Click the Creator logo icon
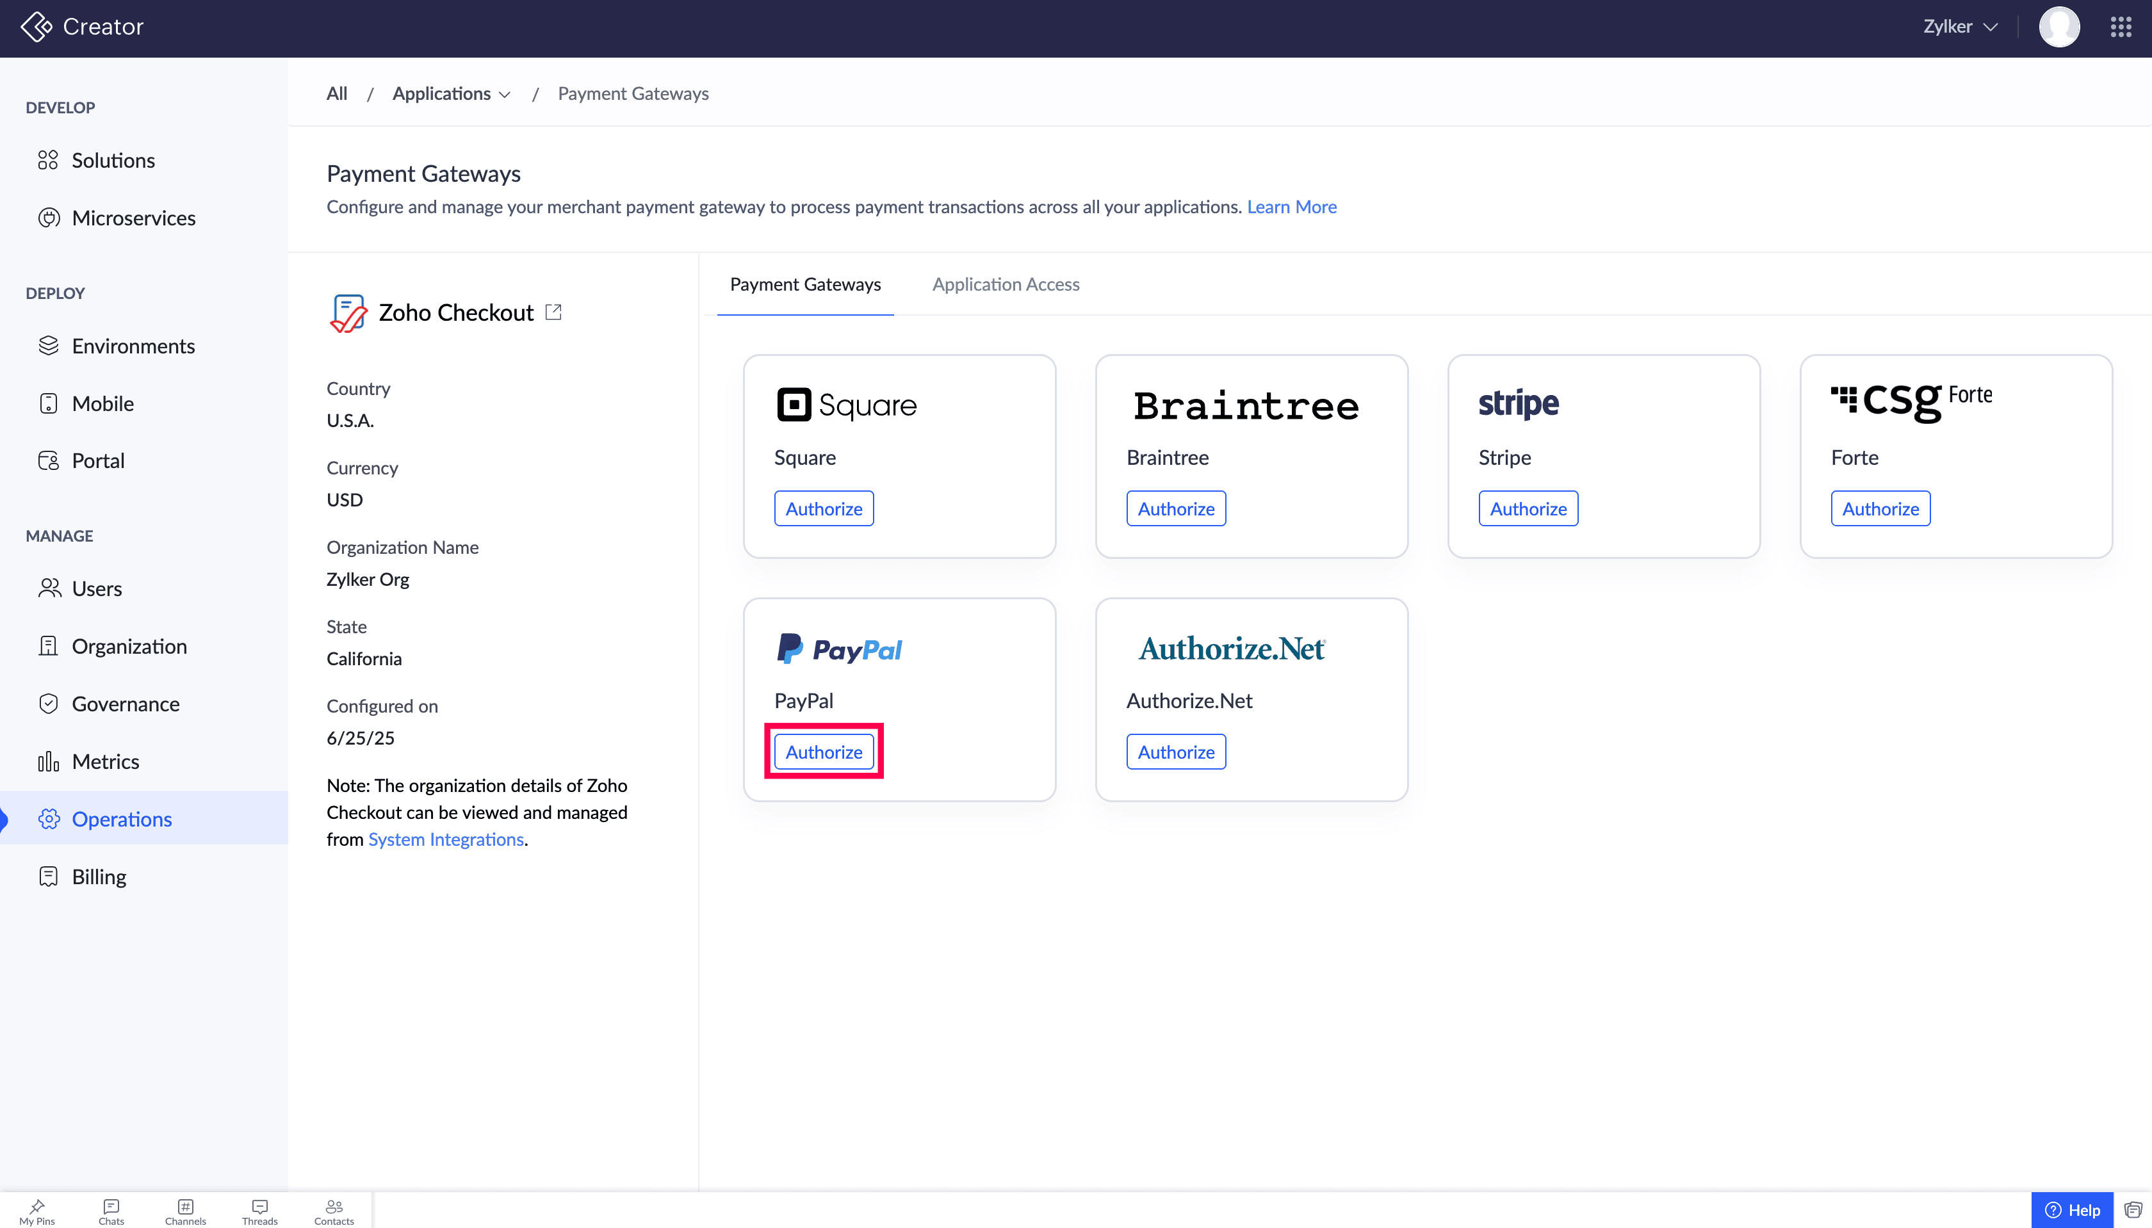 [35, 27]
